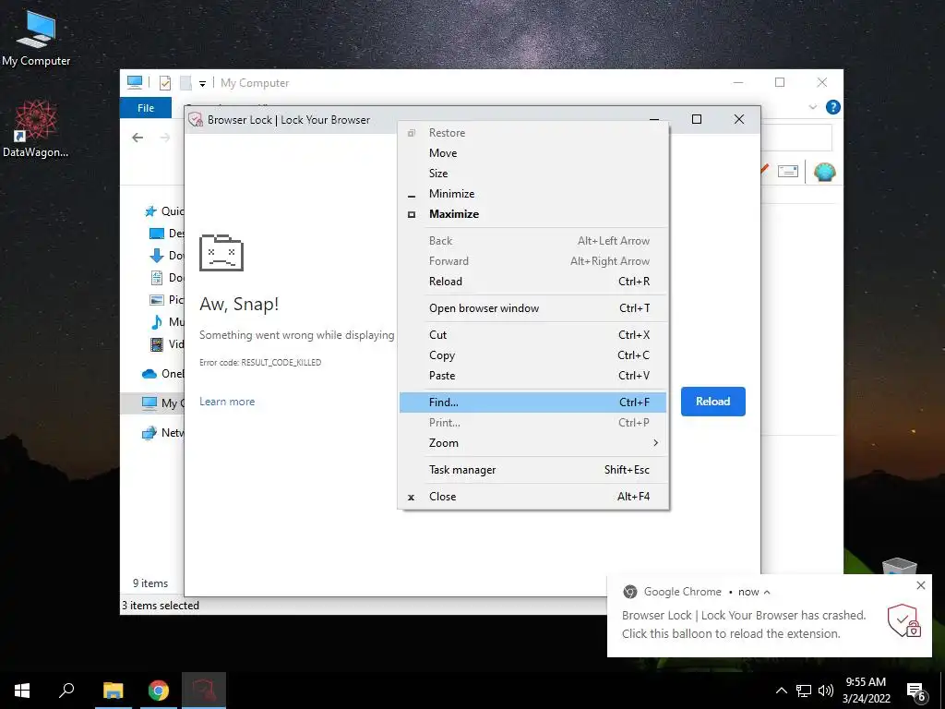This screenshot has height=709, width=945.
Task: Open the quick access toolbar dropdown arrow
Action: tap(202, 84)
